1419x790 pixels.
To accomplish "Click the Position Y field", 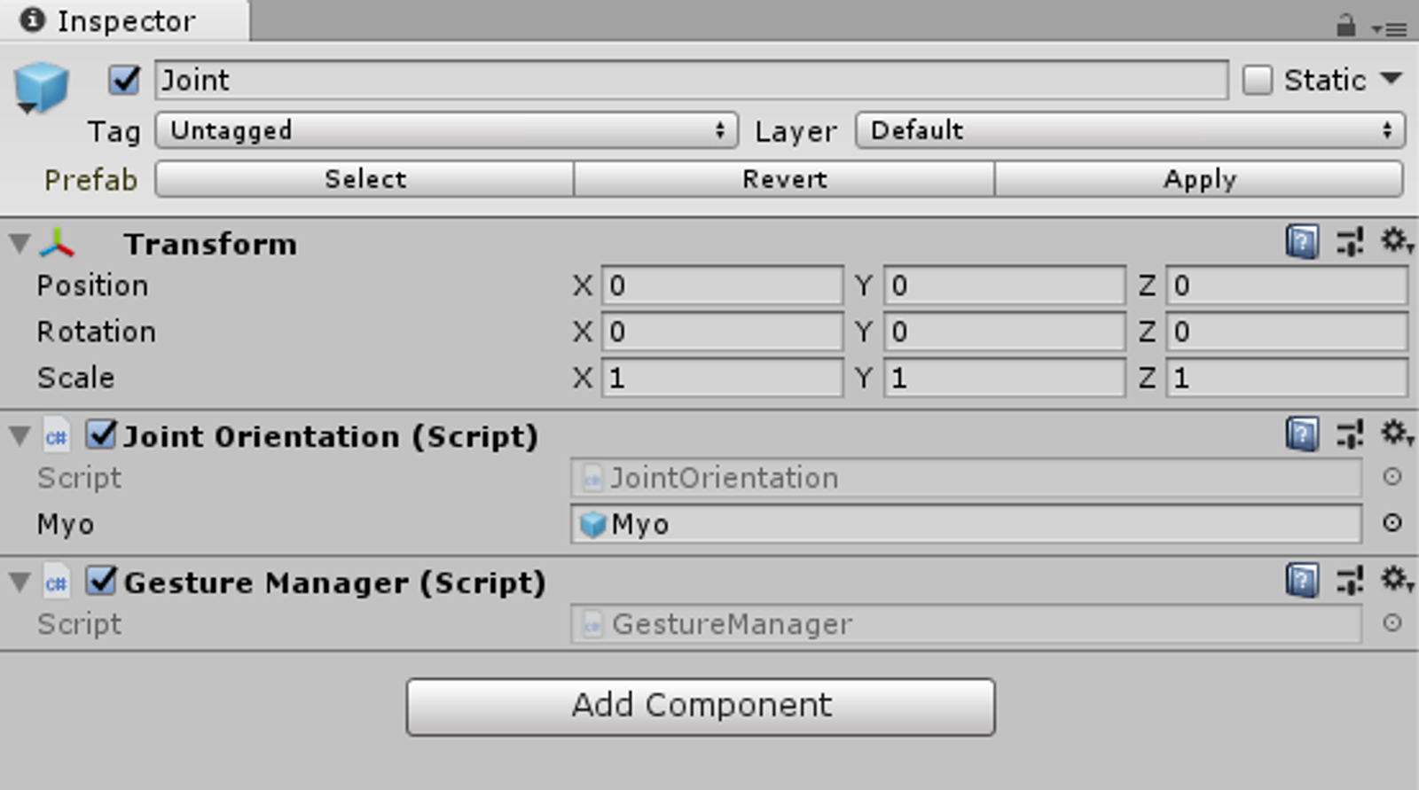I will (x=1005, y=285).
